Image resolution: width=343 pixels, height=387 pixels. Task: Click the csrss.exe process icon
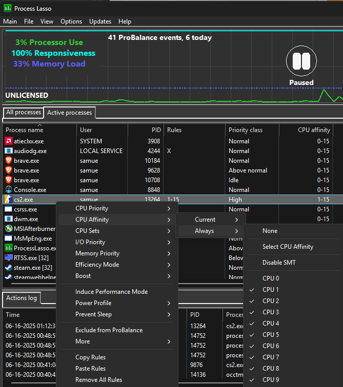point(8,209)
